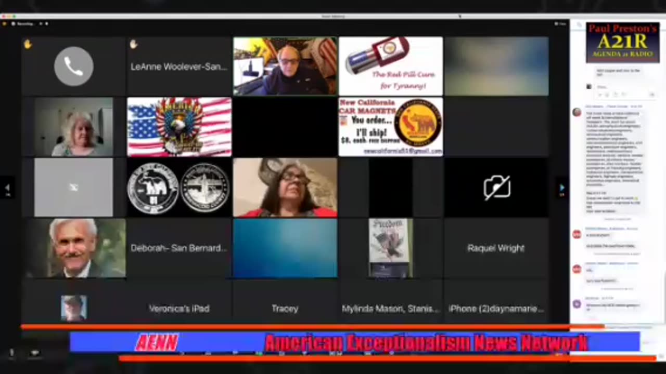
Task: Select the blurred video tile in top row
Action: point(496,66)
